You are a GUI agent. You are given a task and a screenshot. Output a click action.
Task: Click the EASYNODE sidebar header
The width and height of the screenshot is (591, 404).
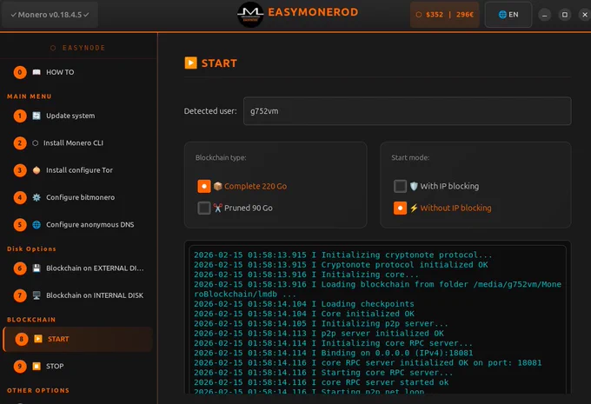pyautogui.click(x=78, y=48)
